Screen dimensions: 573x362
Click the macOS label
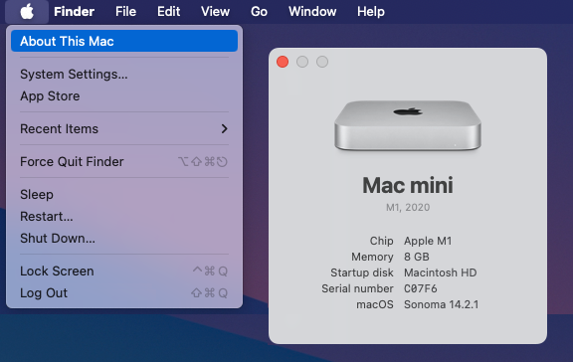tap(375, 304)
